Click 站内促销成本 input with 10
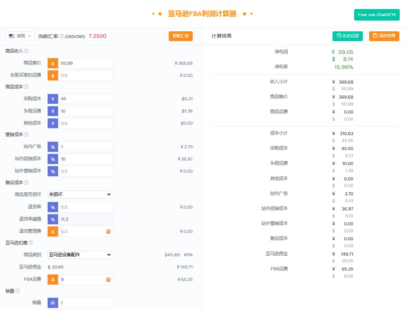 point(85,159)
